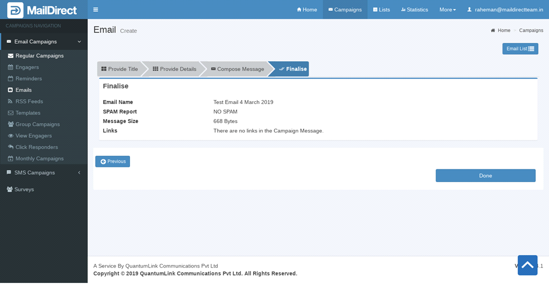Viewport: 549px width, 294px height.
Task: Open the More dropdown menu
Action: point(447,10)
